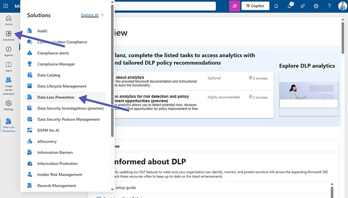Click the Data Security Posture Management icon
This screenshot has width=348, height=198.
[x=30, y=119]
